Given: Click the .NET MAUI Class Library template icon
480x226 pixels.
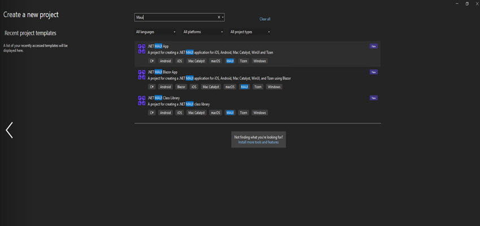Looking at the screenshot, I should [x=141, y=100].
